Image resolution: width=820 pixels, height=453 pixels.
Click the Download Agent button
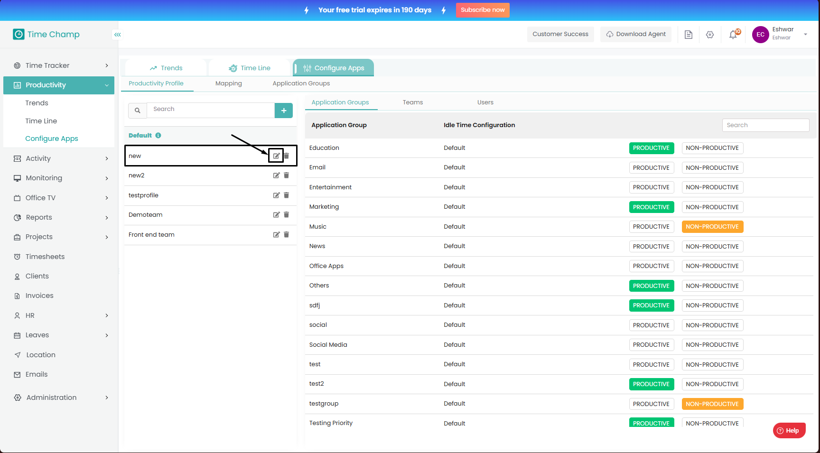636,34
